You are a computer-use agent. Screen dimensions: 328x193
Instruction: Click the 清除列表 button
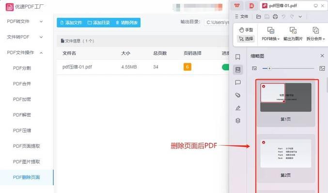coord(126,23)
